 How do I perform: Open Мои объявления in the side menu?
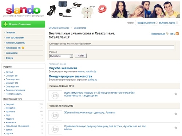tap(15, 38)
